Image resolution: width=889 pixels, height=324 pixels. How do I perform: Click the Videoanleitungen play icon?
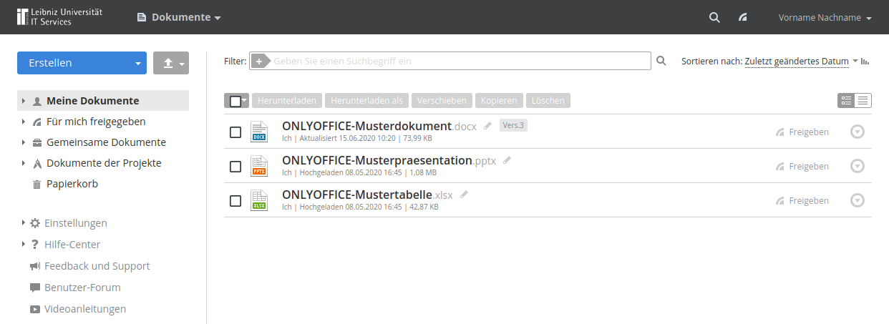point(35,309)
